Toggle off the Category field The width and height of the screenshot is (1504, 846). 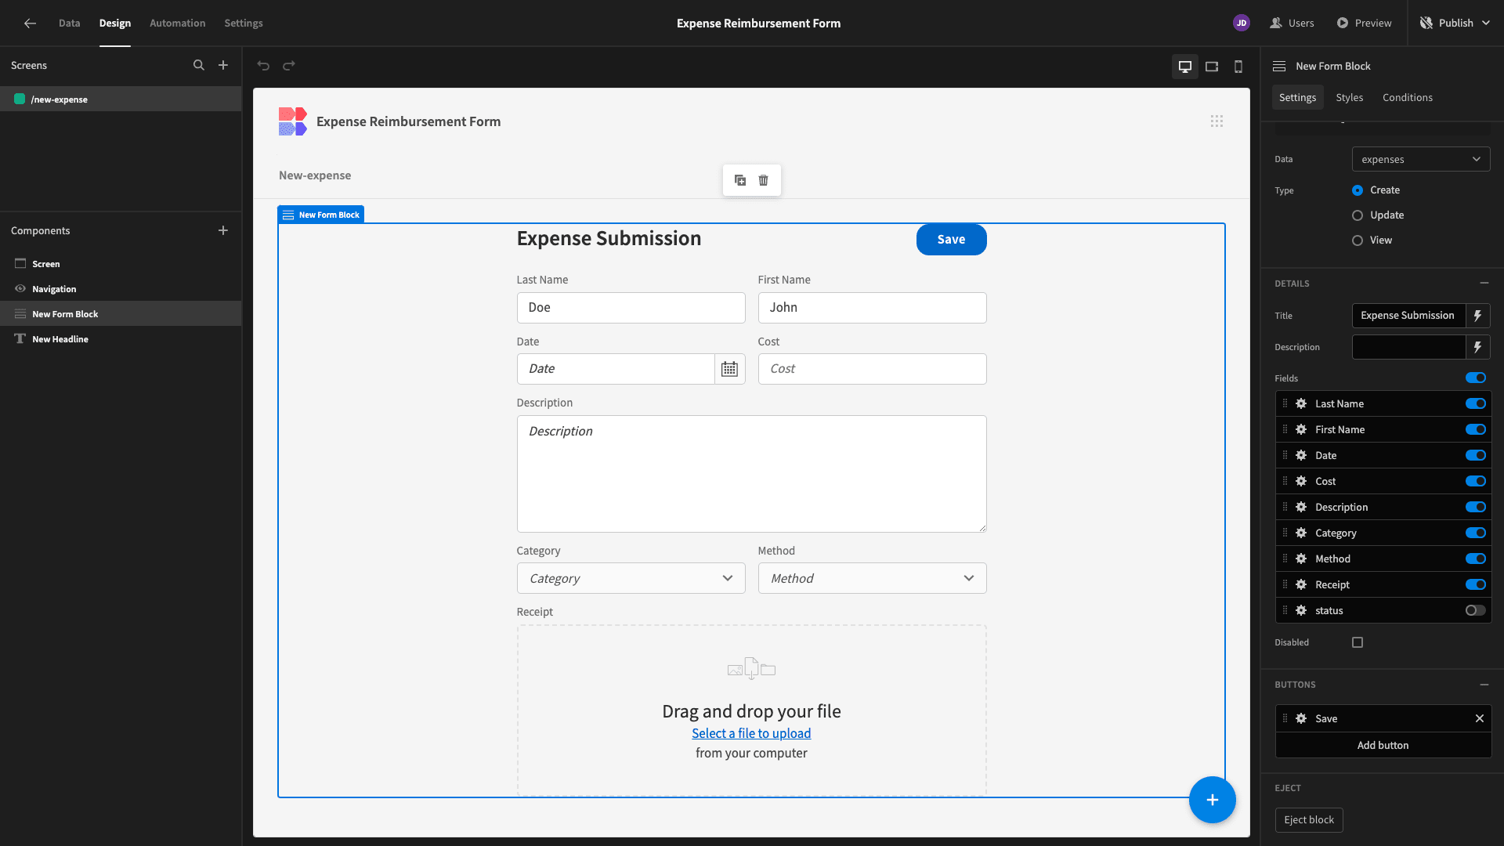coord(1476,533)
